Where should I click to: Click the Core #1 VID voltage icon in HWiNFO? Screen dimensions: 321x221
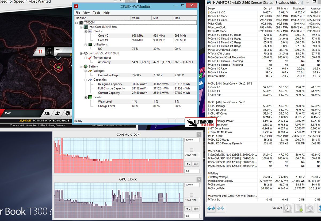coord(209,12)
